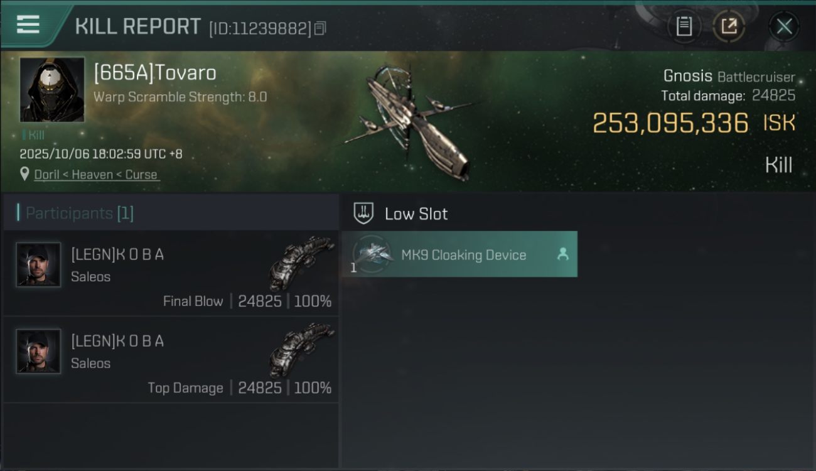Click the share export icon
The height and width of the screenshot is (471, 816).
tap(729, 26)
